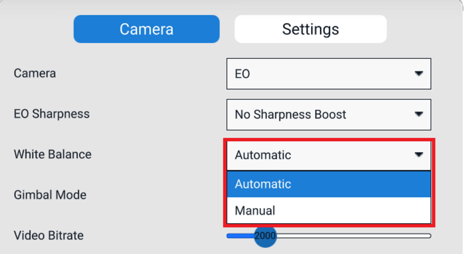
Task: Click the right end of the bitrate slider
Action: pos(429,236)
